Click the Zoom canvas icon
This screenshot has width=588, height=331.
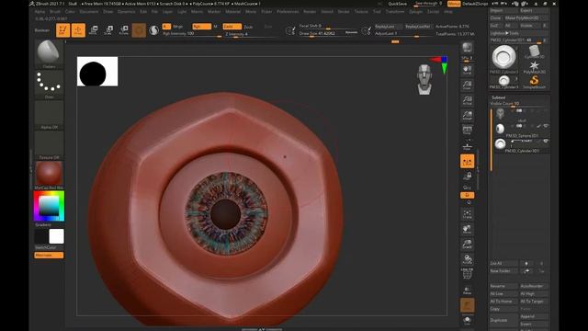468,86
